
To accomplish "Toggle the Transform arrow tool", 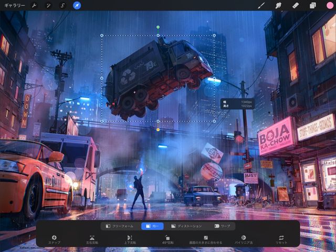I will 77,5.
